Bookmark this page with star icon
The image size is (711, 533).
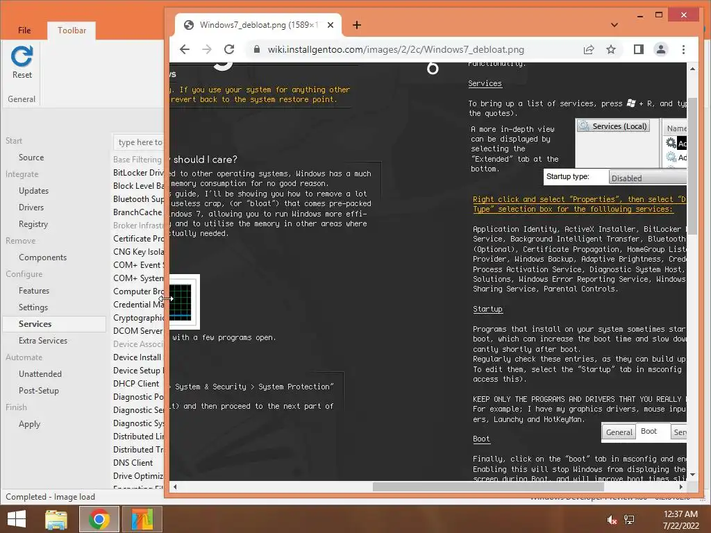(611, 49)
